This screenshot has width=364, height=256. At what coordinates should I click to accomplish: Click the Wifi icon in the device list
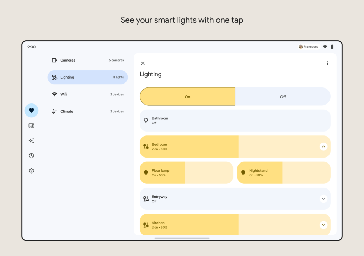pyautogui.click(x=54, y=94)
